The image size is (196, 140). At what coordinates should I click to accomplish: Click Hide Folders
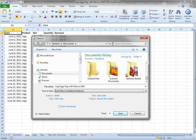[43, 114]
